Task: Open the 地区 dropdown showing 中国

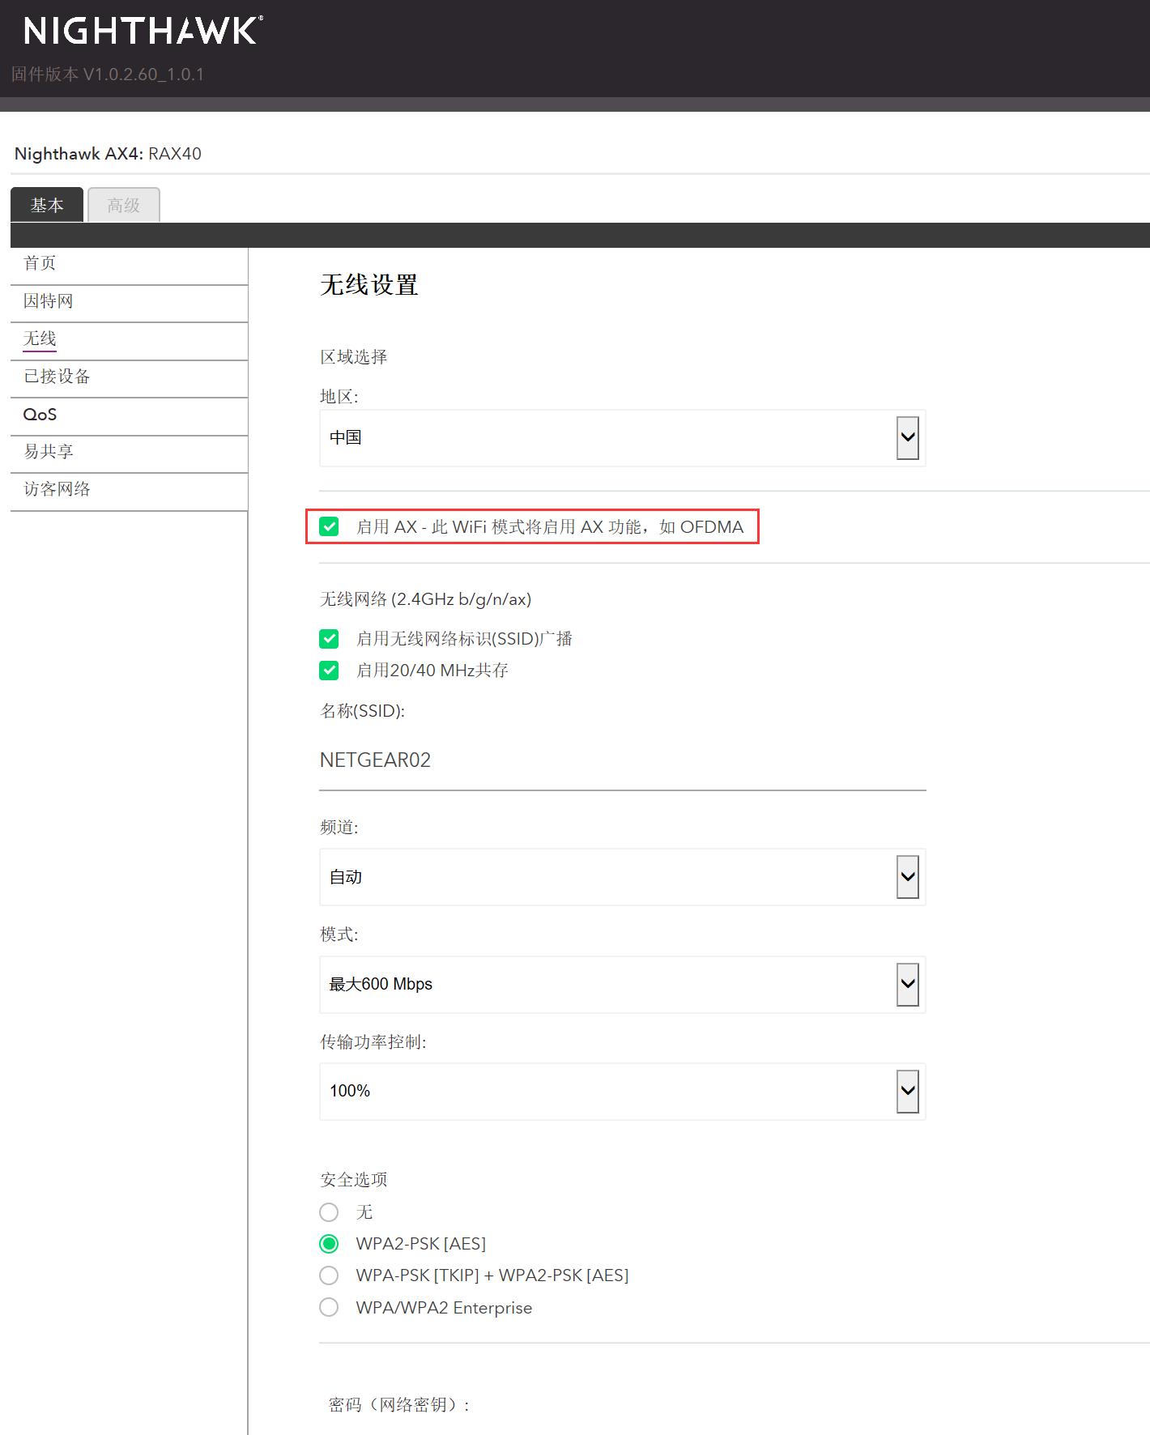Action: pyautogui.click(x=622, y=438)
